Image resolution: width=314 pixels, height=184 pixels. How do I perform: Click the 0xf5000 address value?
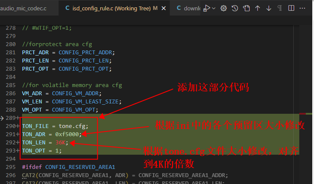(67, 134)
